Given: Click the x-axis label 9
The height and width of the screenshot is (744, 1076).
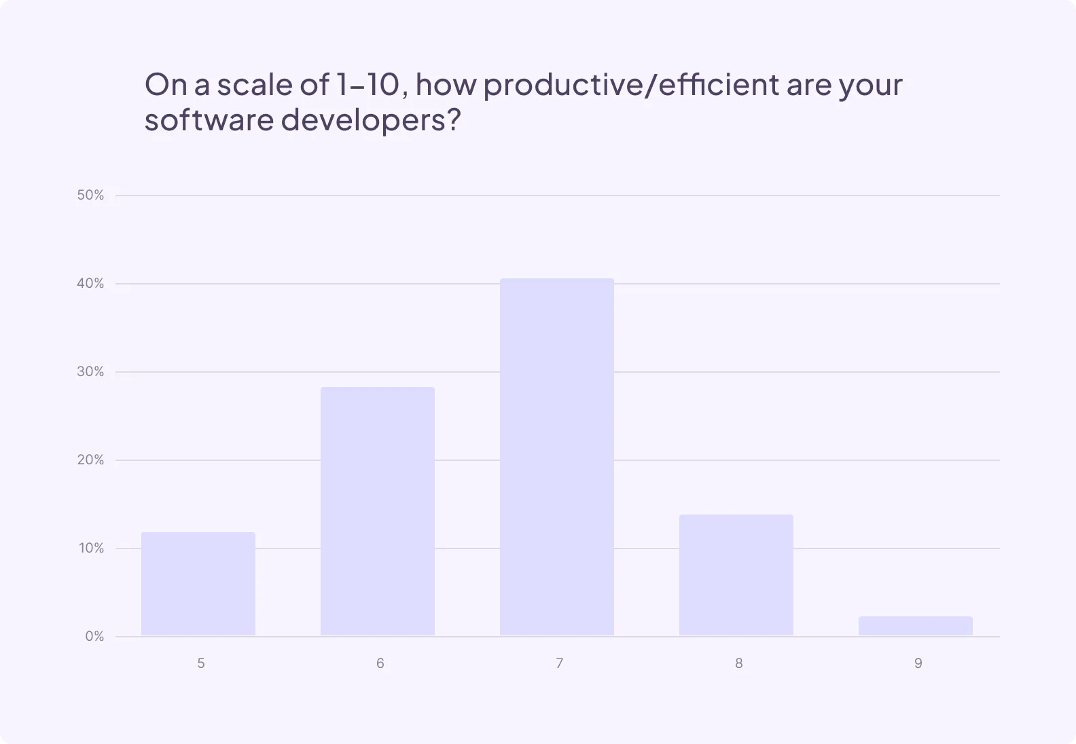Looking at the screenshot, I should tap(918, 663).
